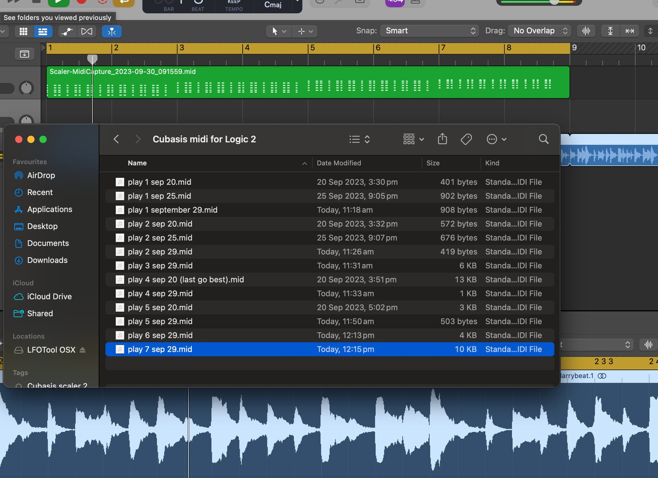This screenshot has height=478, width=658.
Task: Click the vertical auto zoom icon
Action: click(610, 31)
